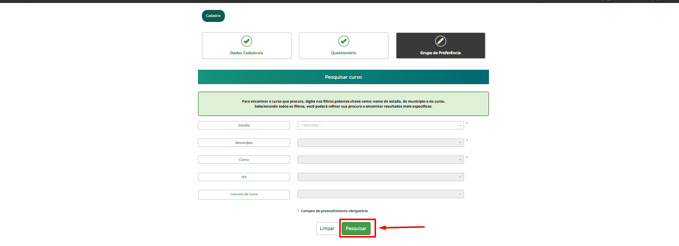Screen dimensions: 679x246
Task: Click the checkmark icon above Questionário
Action: click(x=343, y=41)
